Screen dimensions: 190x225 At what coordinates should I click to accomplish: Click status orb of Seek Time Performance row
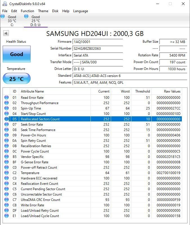point(6,130)
